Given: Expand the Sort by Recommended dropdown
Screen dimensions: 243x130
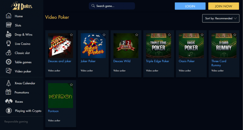Looking at the screenshot, I should [221, 18].
